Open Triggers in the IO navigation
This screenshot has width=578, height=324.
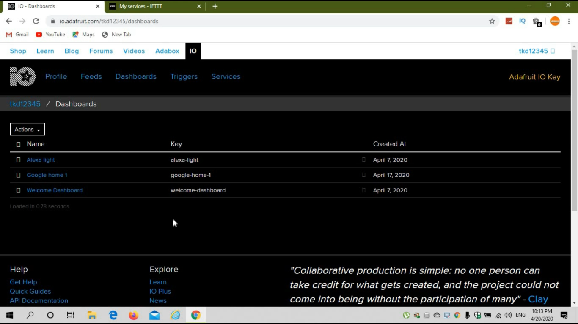coord(184,76)
